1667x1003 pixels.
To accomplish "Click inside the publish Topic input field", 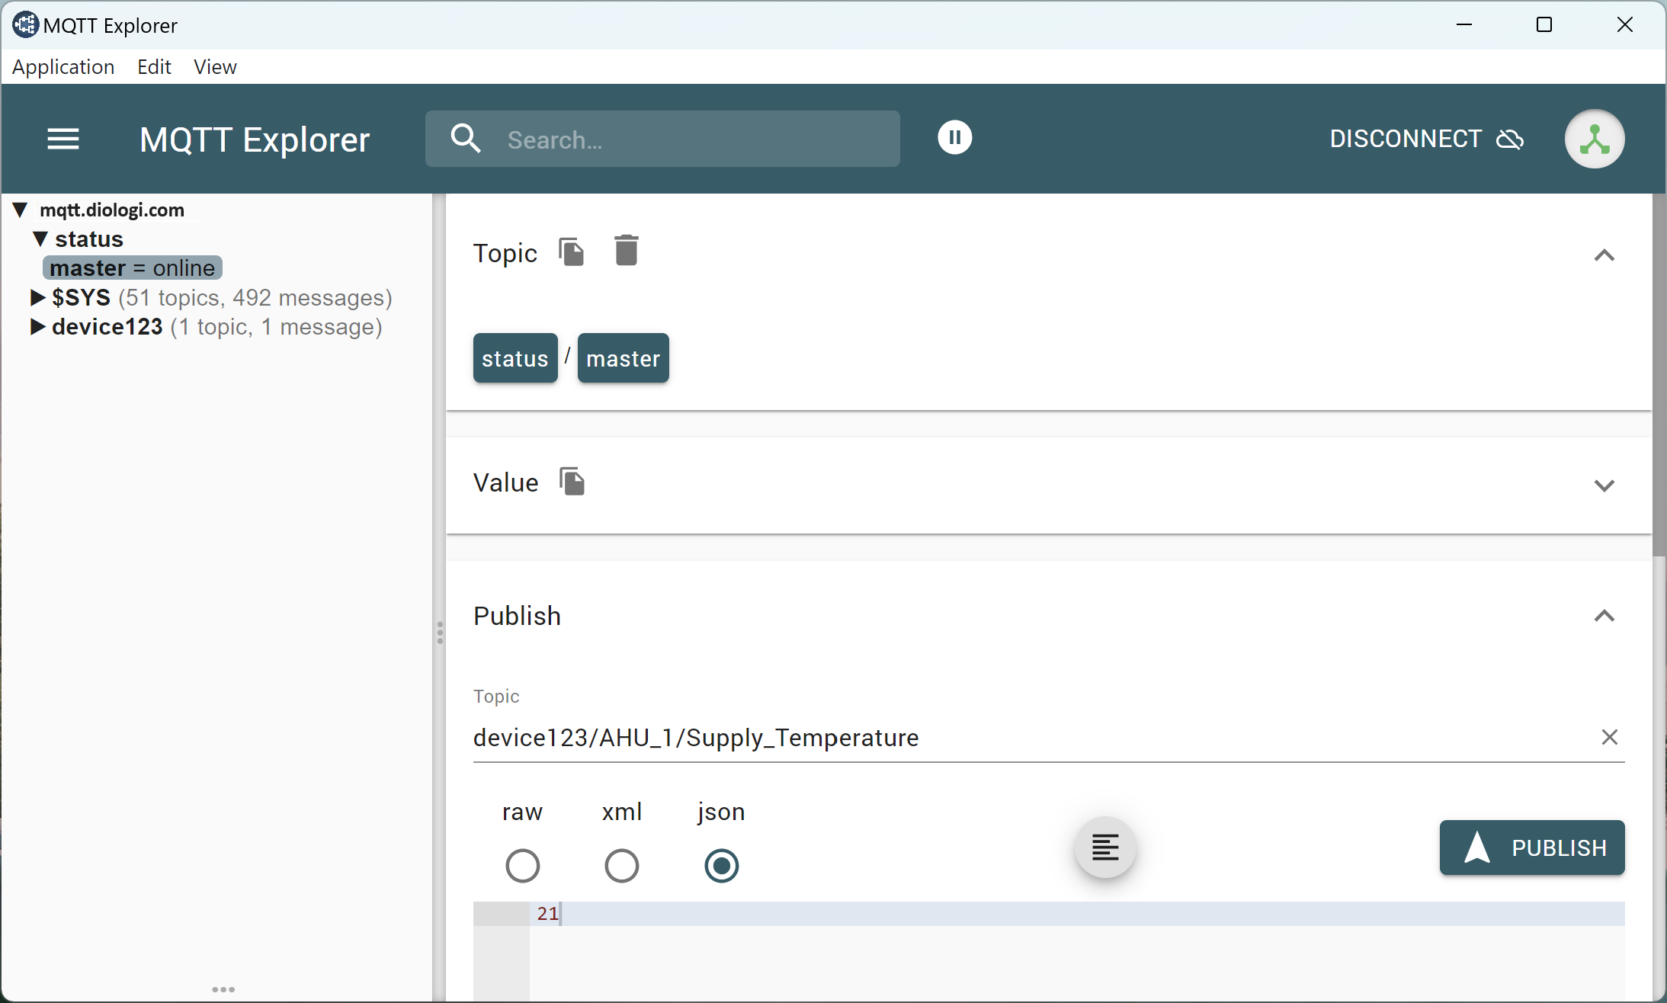I will point(915,737).
